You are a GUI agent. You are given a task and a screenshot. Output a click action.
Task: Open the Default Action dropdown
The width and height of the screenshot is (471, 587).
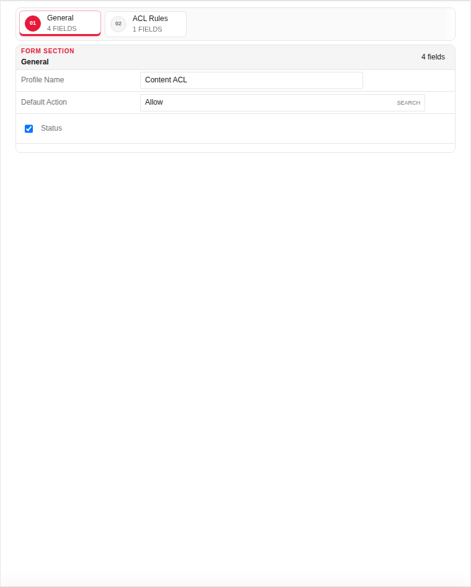(x=283, y=103)
